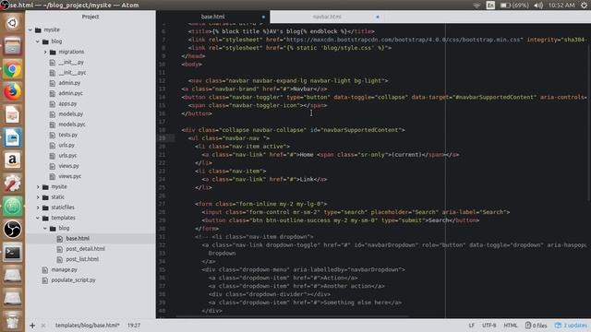591x332 pixels.
Task: Collapse the blog folder under templates
Action: click(45, 228)
